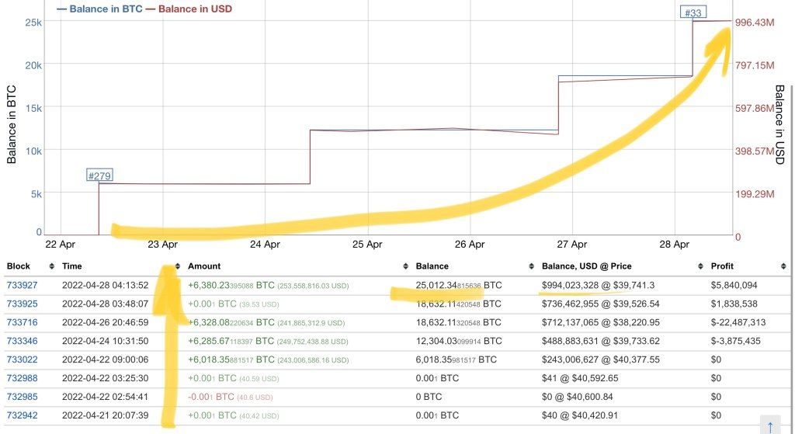Sort by Amount column header

(x=204, y=266)
